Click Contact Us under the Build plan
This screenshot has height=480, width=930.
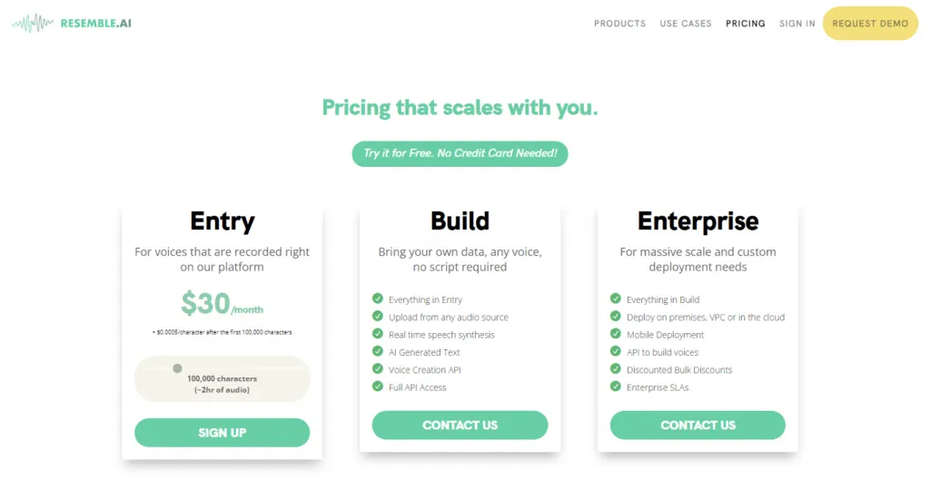click(460, 426)
